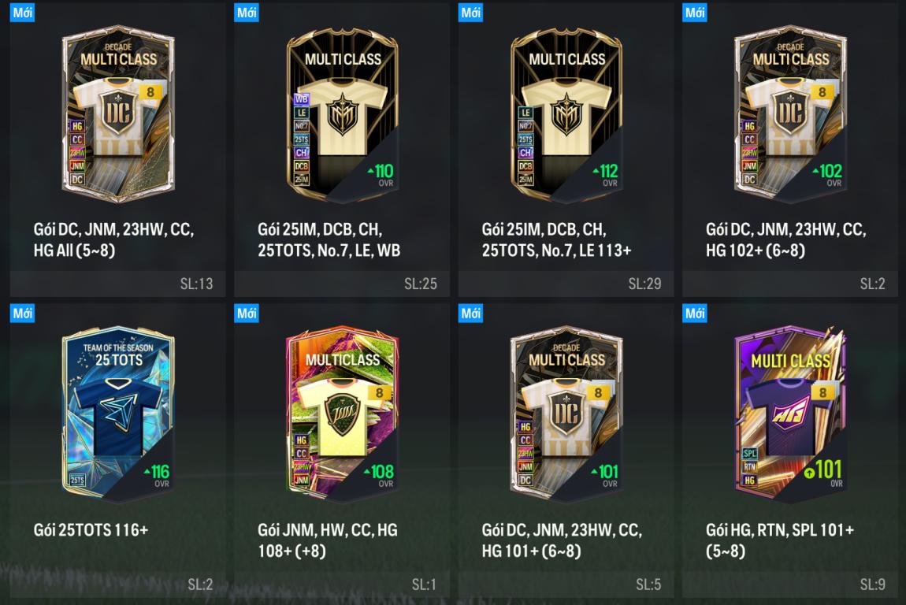Viewport: 906px width, 605px height.
Task: Click the WB class icon on the 110 card
Action: [x=302, y=98]
